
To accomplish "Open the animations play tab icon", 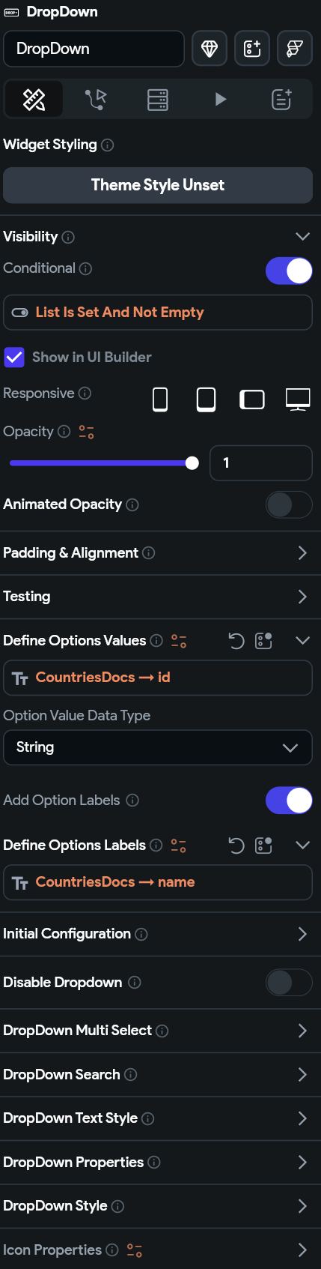I will tap(220, 100).
